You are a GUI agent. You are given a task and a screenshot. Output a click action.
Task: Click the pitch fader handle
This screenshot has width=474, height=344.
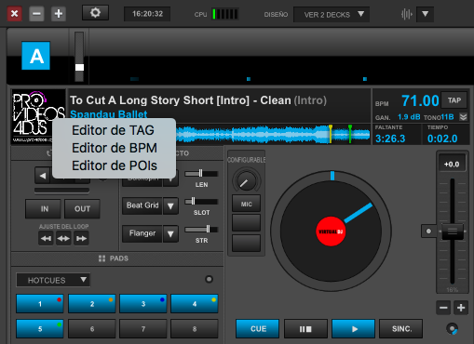[453, 232]
